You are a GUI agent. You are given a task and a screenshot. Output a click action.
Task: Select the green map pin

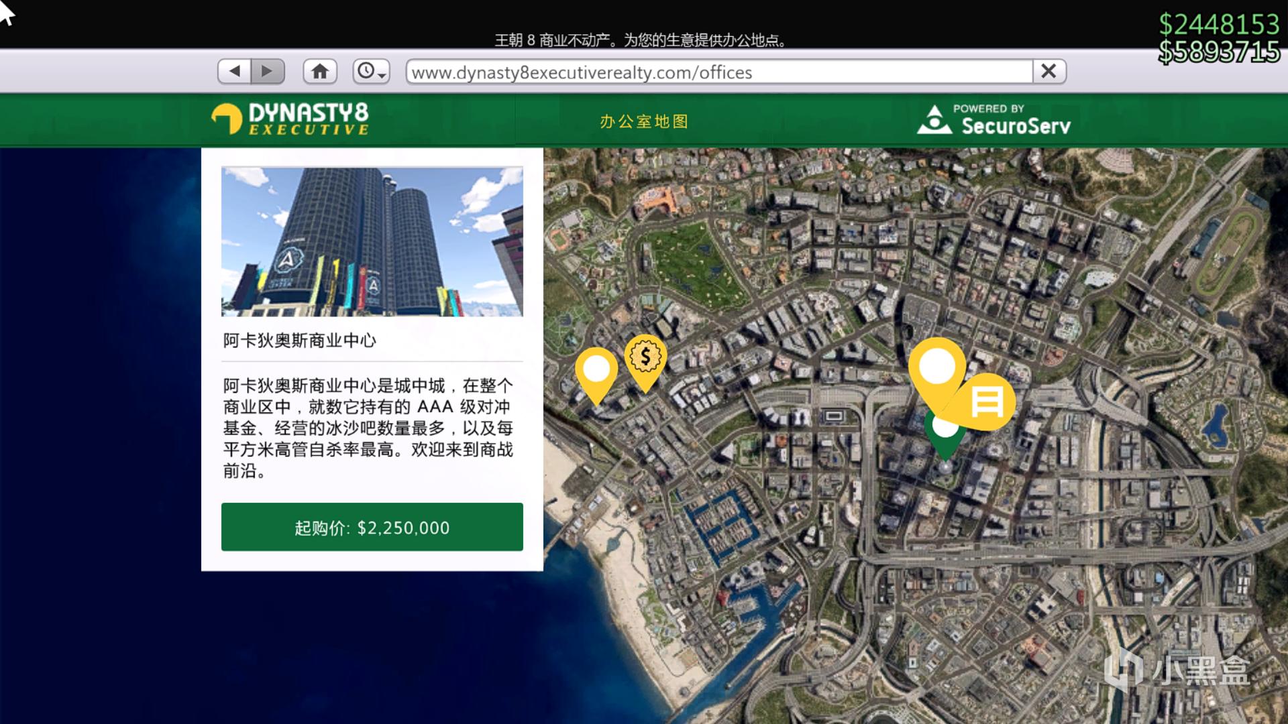[x=946, y=439]
